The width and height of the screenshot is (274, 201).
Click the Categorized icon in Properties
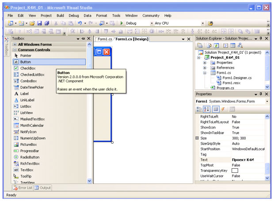(199, 109)
